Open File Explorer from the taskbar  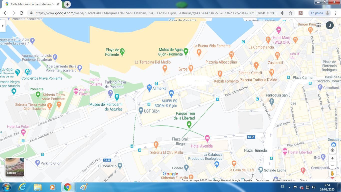coord(38,187)
